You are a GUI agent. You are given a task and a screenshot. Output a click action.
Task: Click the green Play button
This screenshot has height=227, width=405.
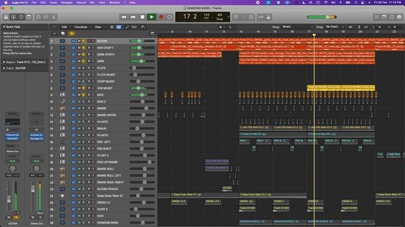coord(152,17)
